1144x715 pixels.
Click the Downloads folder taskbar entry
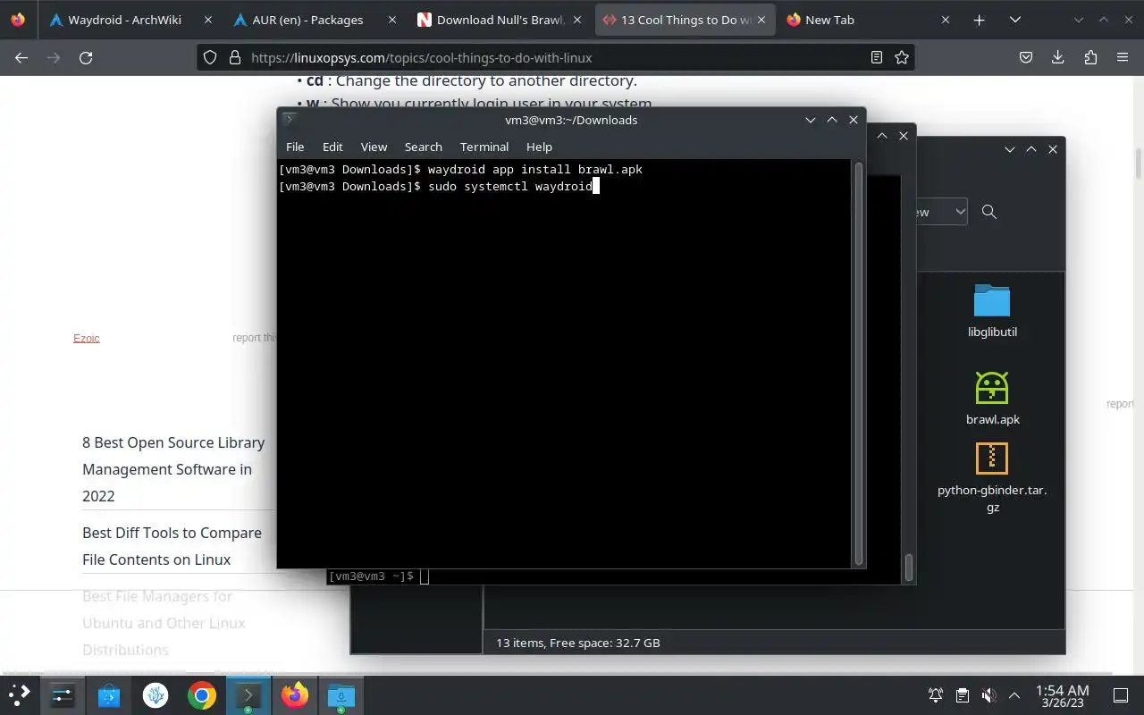pos(341,695)
